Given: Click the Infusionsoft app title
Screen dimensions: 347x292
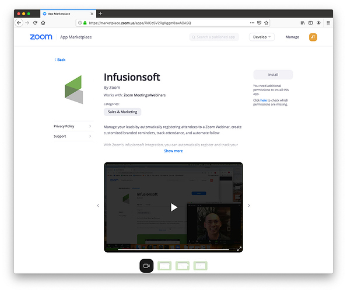Looking at the screenshot, I should point(132,77).
